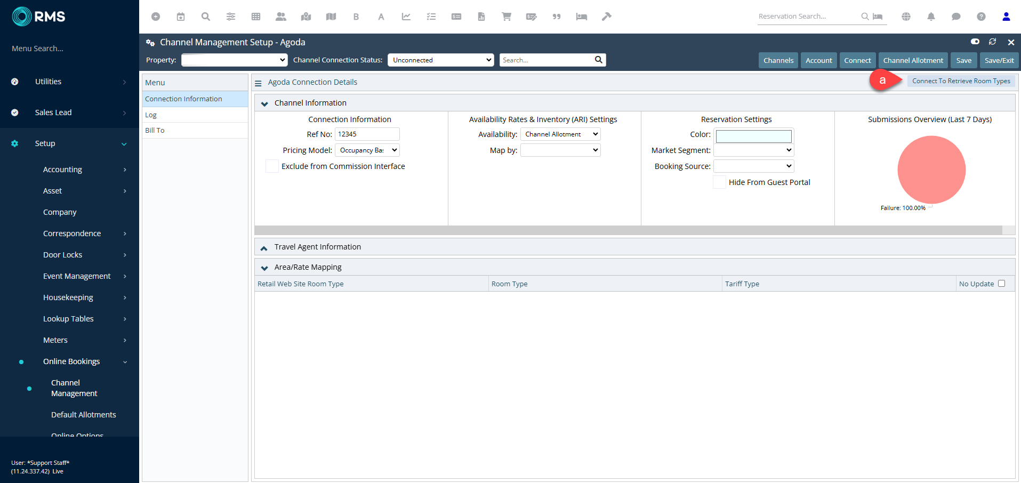This screenshot has width=1021, height=483.
Task: Click the Color swatch field
Action: click(x=754, y=136)
